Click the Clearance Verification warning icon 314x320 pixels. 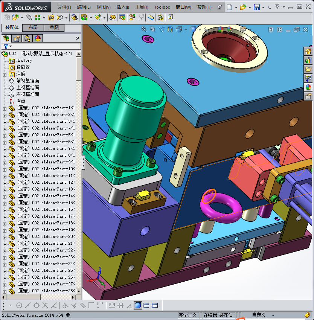161,18
